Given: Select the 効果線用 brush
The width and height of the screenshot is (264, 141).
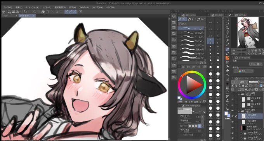Looking at the screenshot, I should 191,49.
